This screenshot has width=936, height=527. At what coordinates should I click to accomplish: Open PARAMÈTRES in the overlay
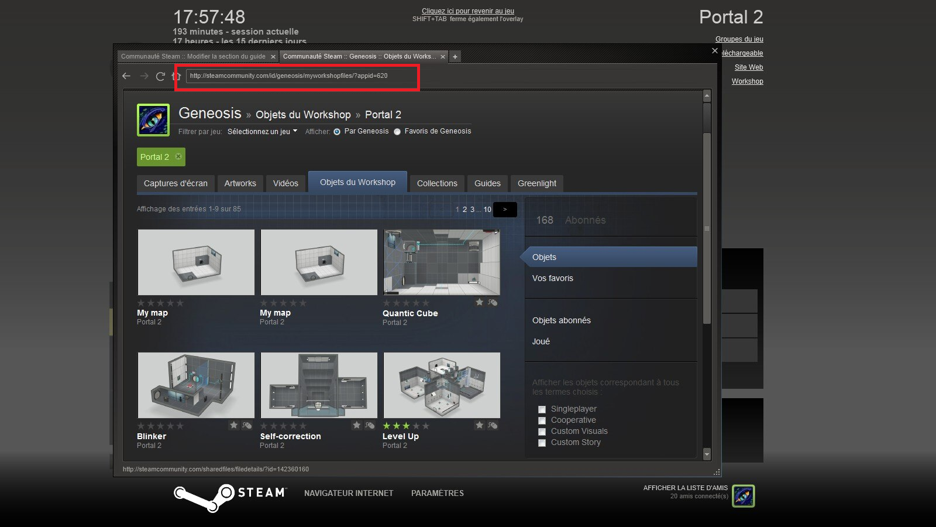click(x=438, y=494)
